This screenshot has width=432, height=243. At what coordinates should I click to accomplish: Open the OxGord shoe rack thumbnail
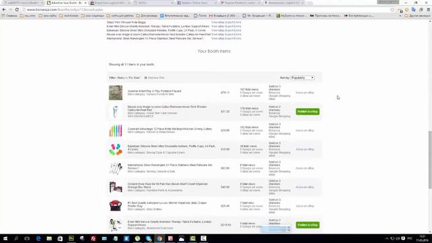tap(115, 187)
